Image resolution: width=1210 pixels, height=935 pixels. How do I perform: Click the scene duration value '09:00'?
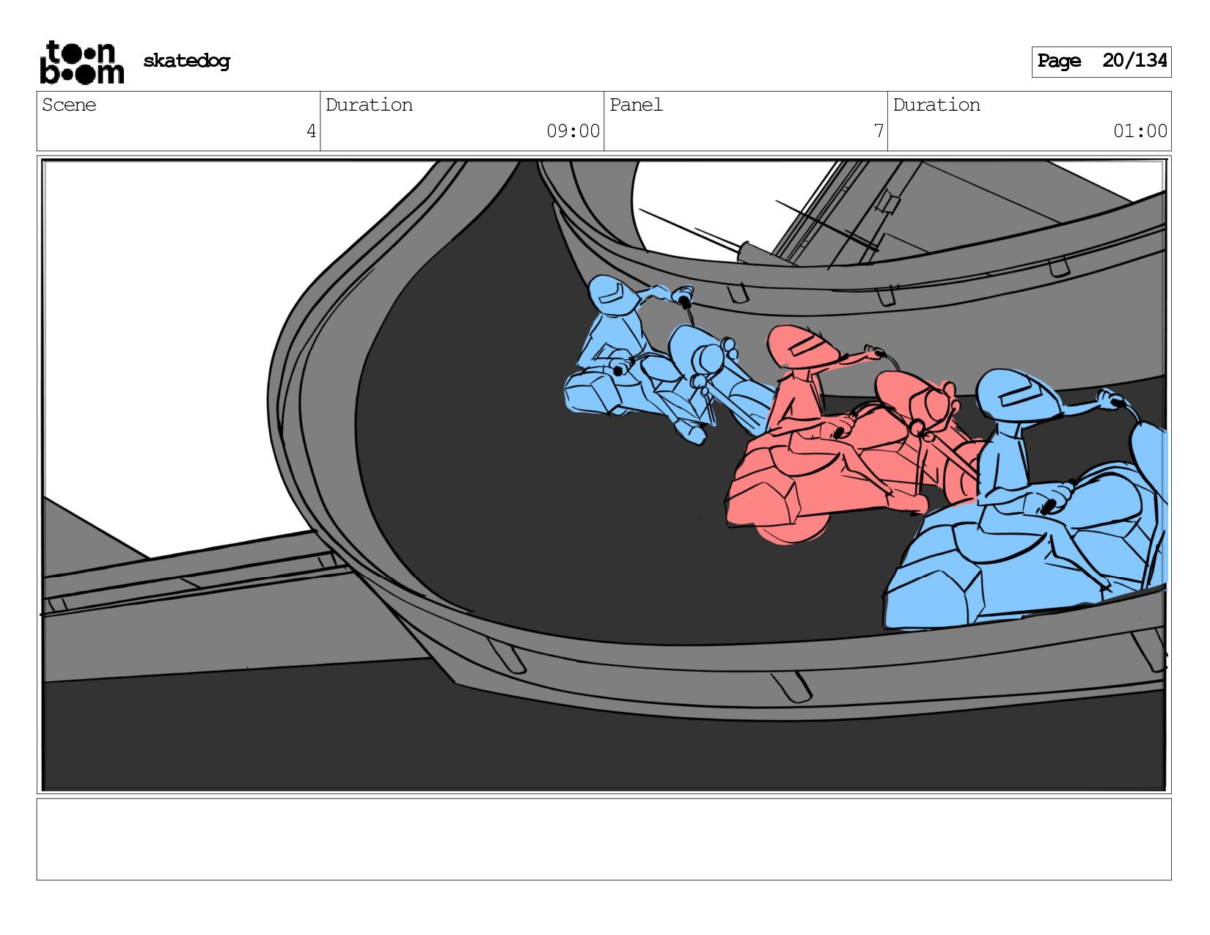[573, 131]
